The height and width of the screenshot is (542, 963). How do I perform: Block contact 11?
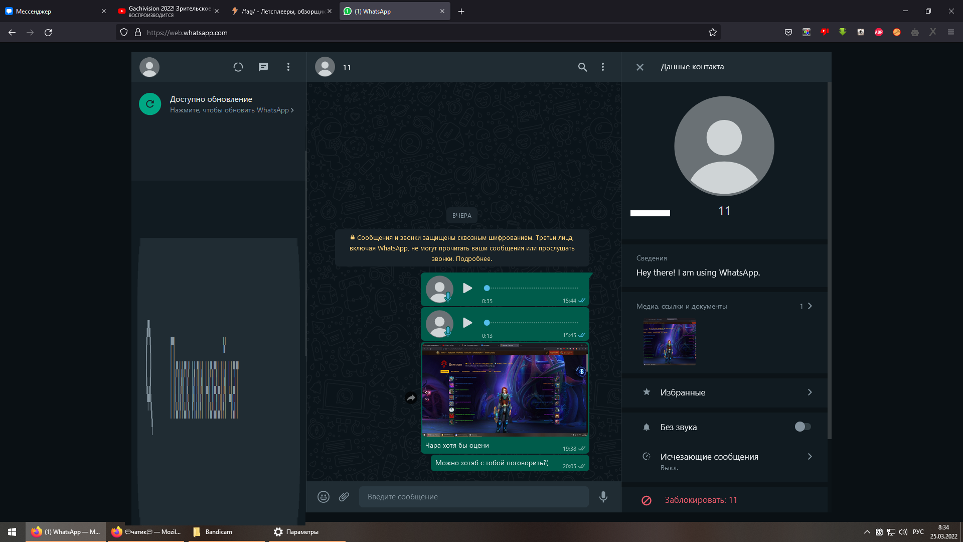[724, 500]
